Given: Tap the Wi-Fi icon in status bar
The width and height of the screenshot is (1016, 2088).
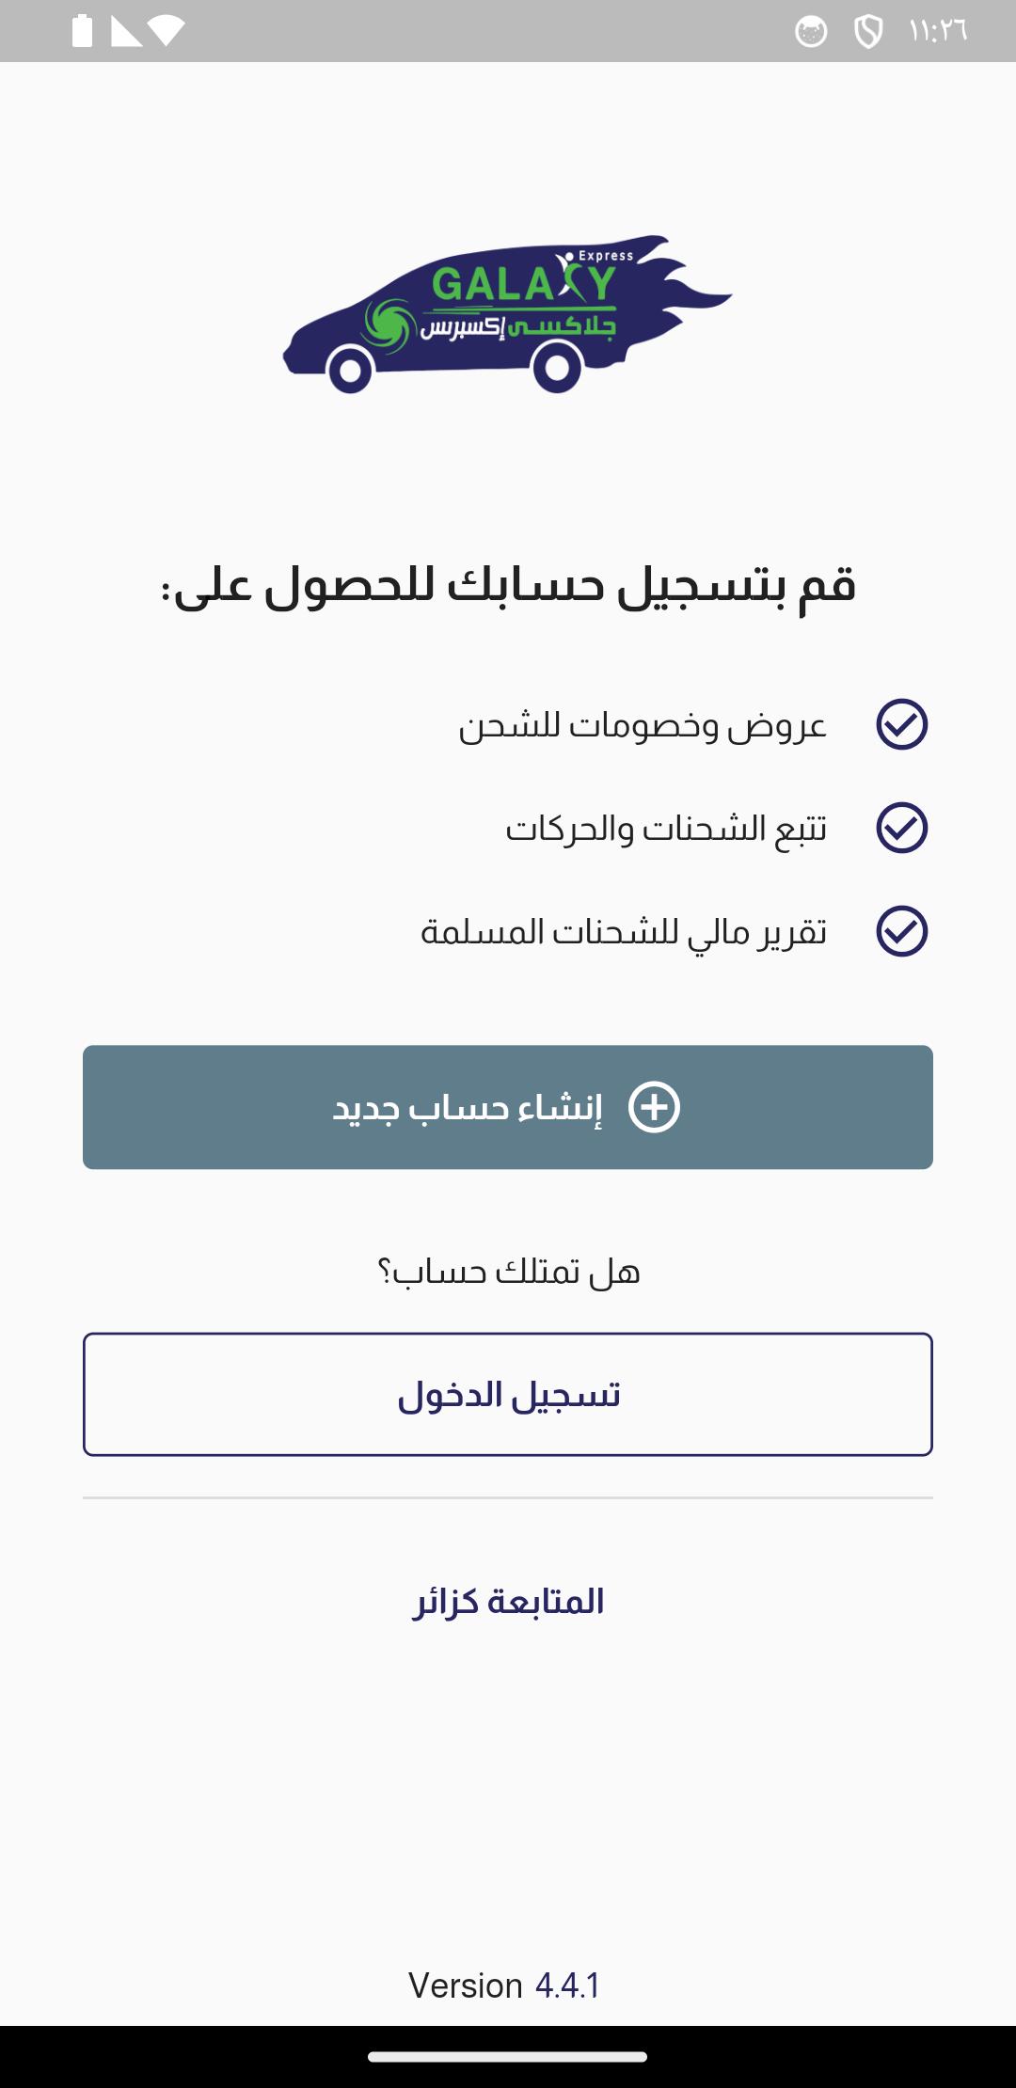Looking at the screenshot, I should pyautogui.click(x=166, y=32).
